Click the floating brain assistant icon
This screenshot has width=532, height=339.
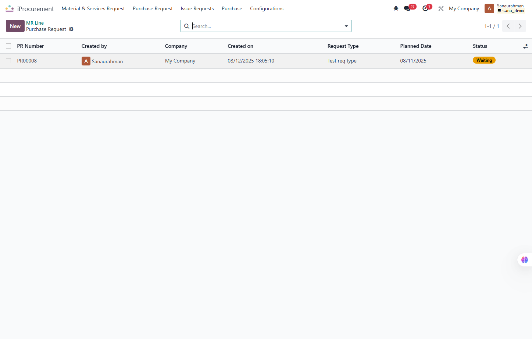tap(525, 260)
